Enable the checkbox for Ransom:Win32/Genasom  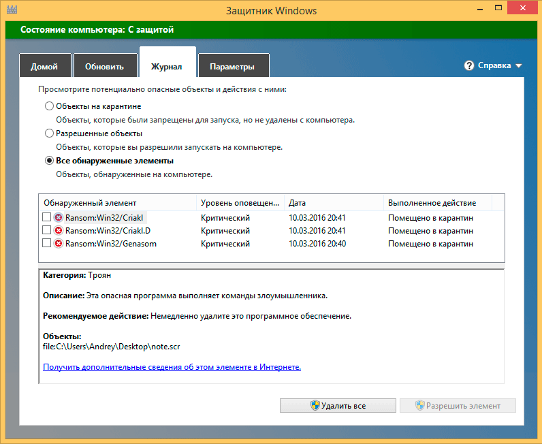(x=46, y=244)
